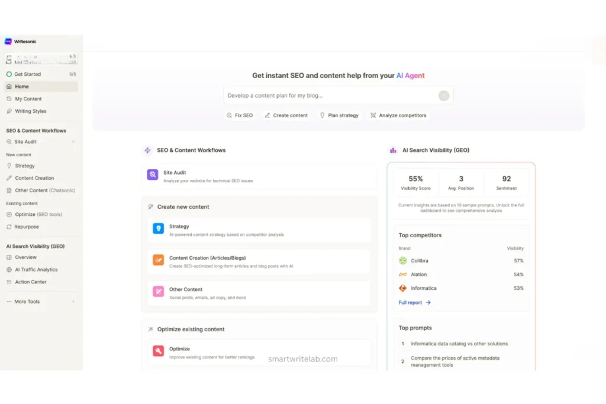Click the Analyze competitors suggestion chip
This screenshot has height=404, width=606.
[x=398, y=115]
